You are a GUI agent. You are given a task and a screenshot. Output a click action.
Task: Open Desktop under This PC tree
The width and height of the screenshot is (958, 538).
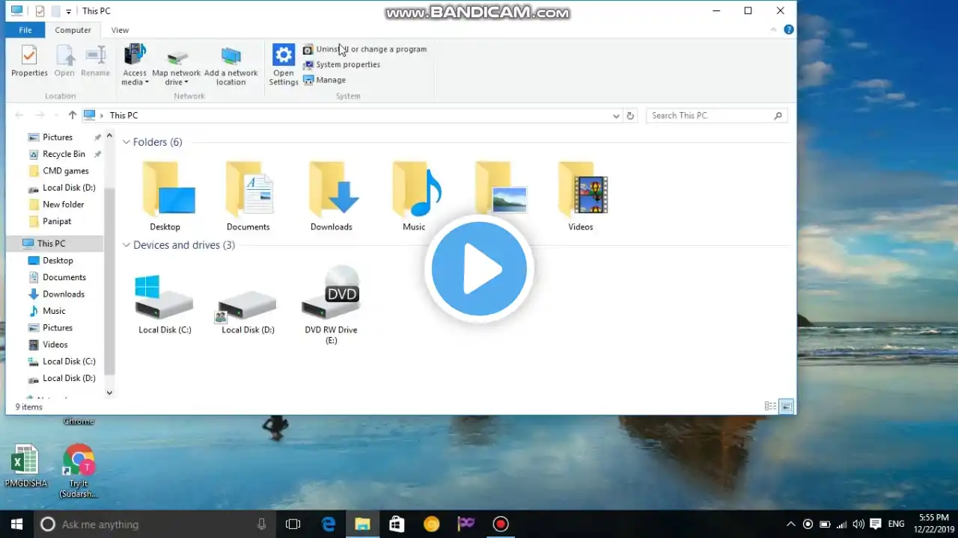(58, 261)
